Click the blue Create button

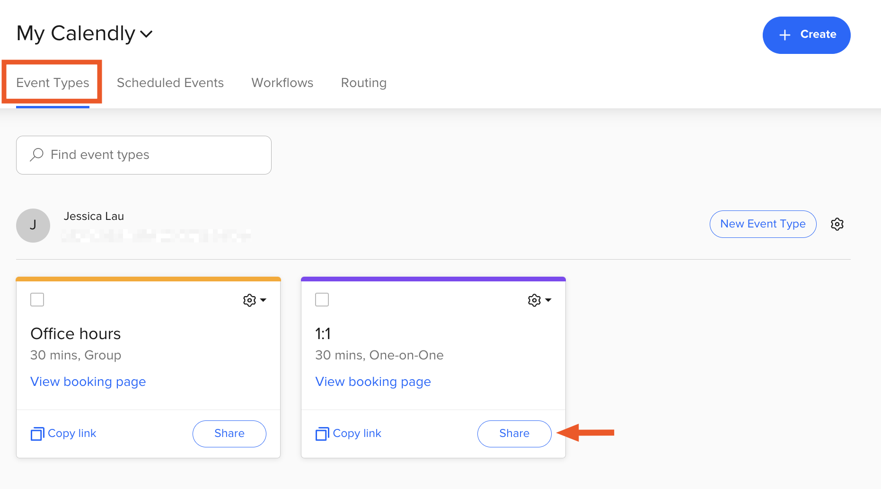[x=806, y=35]
